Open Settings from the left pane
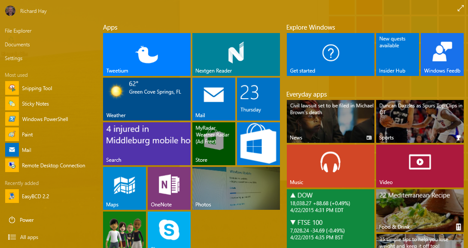Screen dimensions: 468x248 tap(13, 58)
